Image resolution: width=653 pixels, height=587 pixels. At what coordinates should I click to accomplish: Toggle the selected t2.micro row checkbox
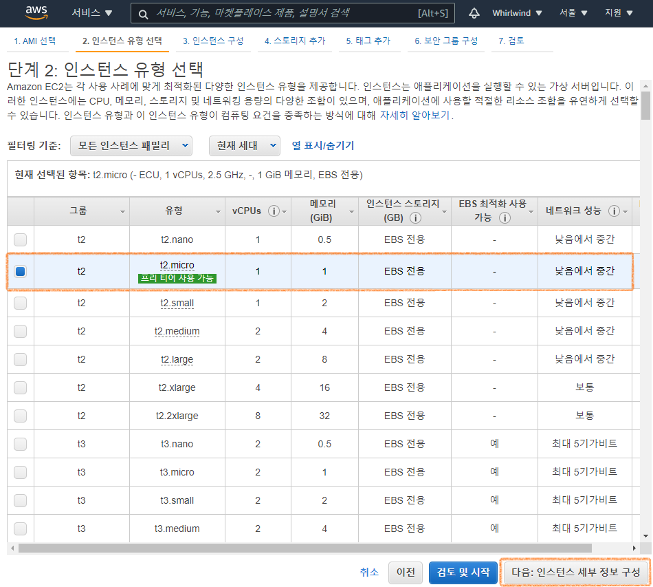point(21,271)
